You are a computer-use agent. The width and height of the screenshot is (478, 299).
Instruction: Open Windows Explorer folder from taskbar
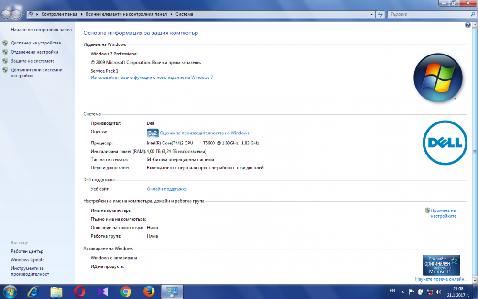click(x=56, y=292)
